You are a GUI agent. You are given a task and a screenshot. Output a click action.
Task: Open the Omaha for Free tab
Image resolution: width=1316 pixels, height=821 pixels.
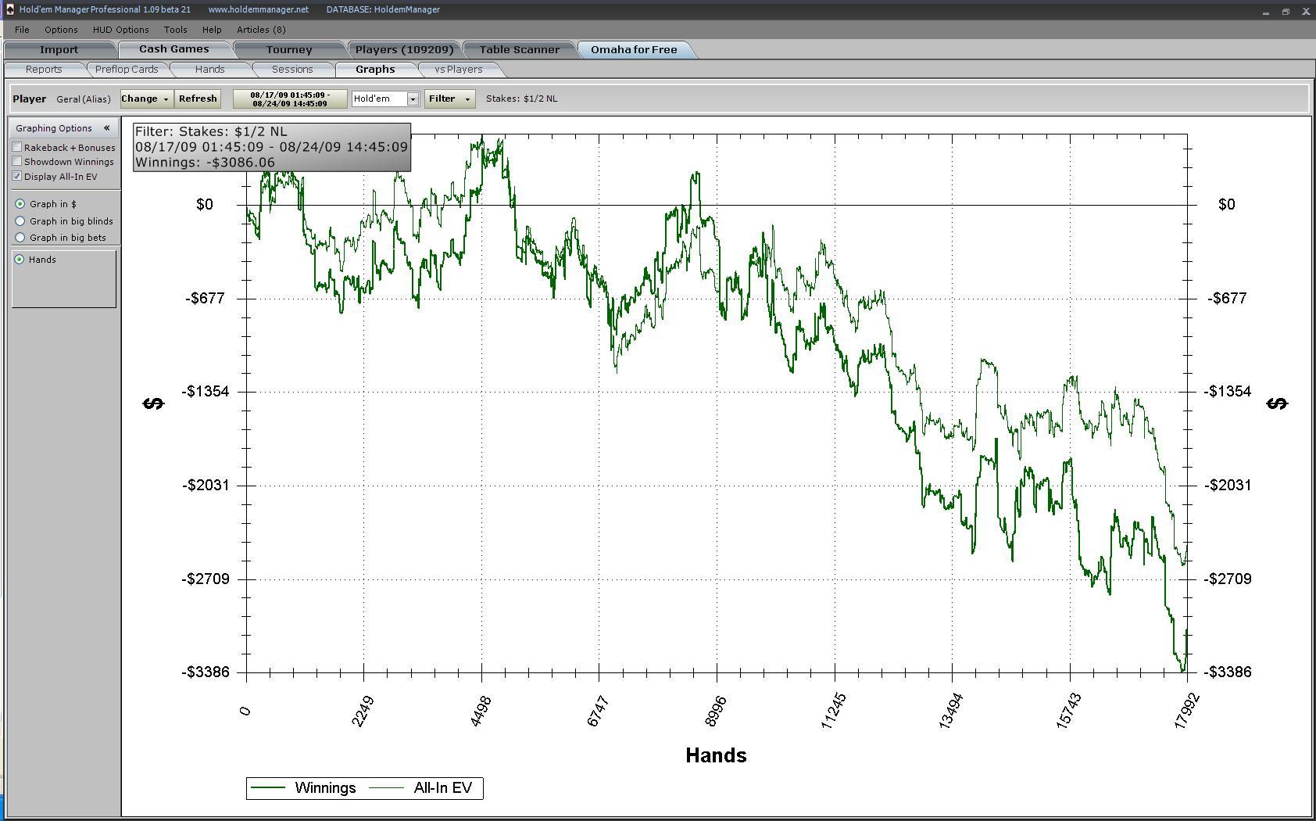634,49
